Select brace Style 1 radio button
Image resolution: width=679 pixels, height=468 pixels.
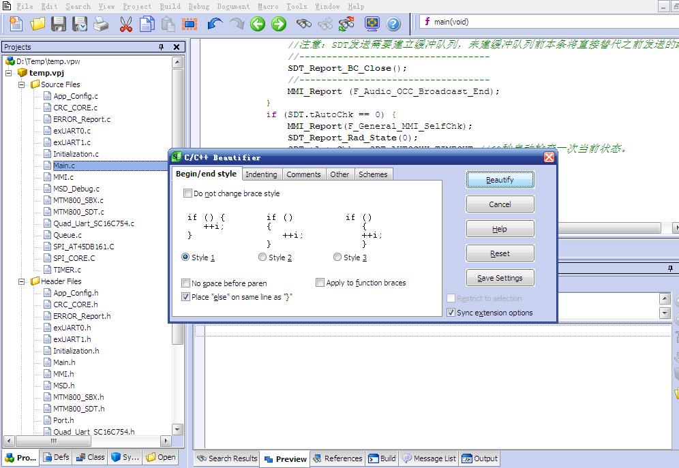tap(185, 257)
